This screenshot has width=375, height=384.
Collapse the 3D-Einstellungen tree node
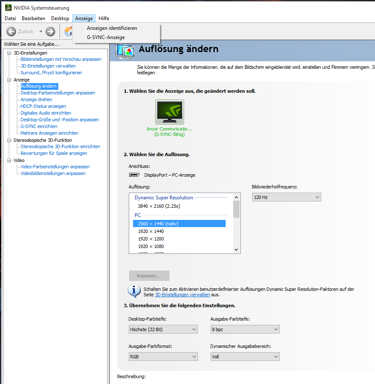coord(9,53)
